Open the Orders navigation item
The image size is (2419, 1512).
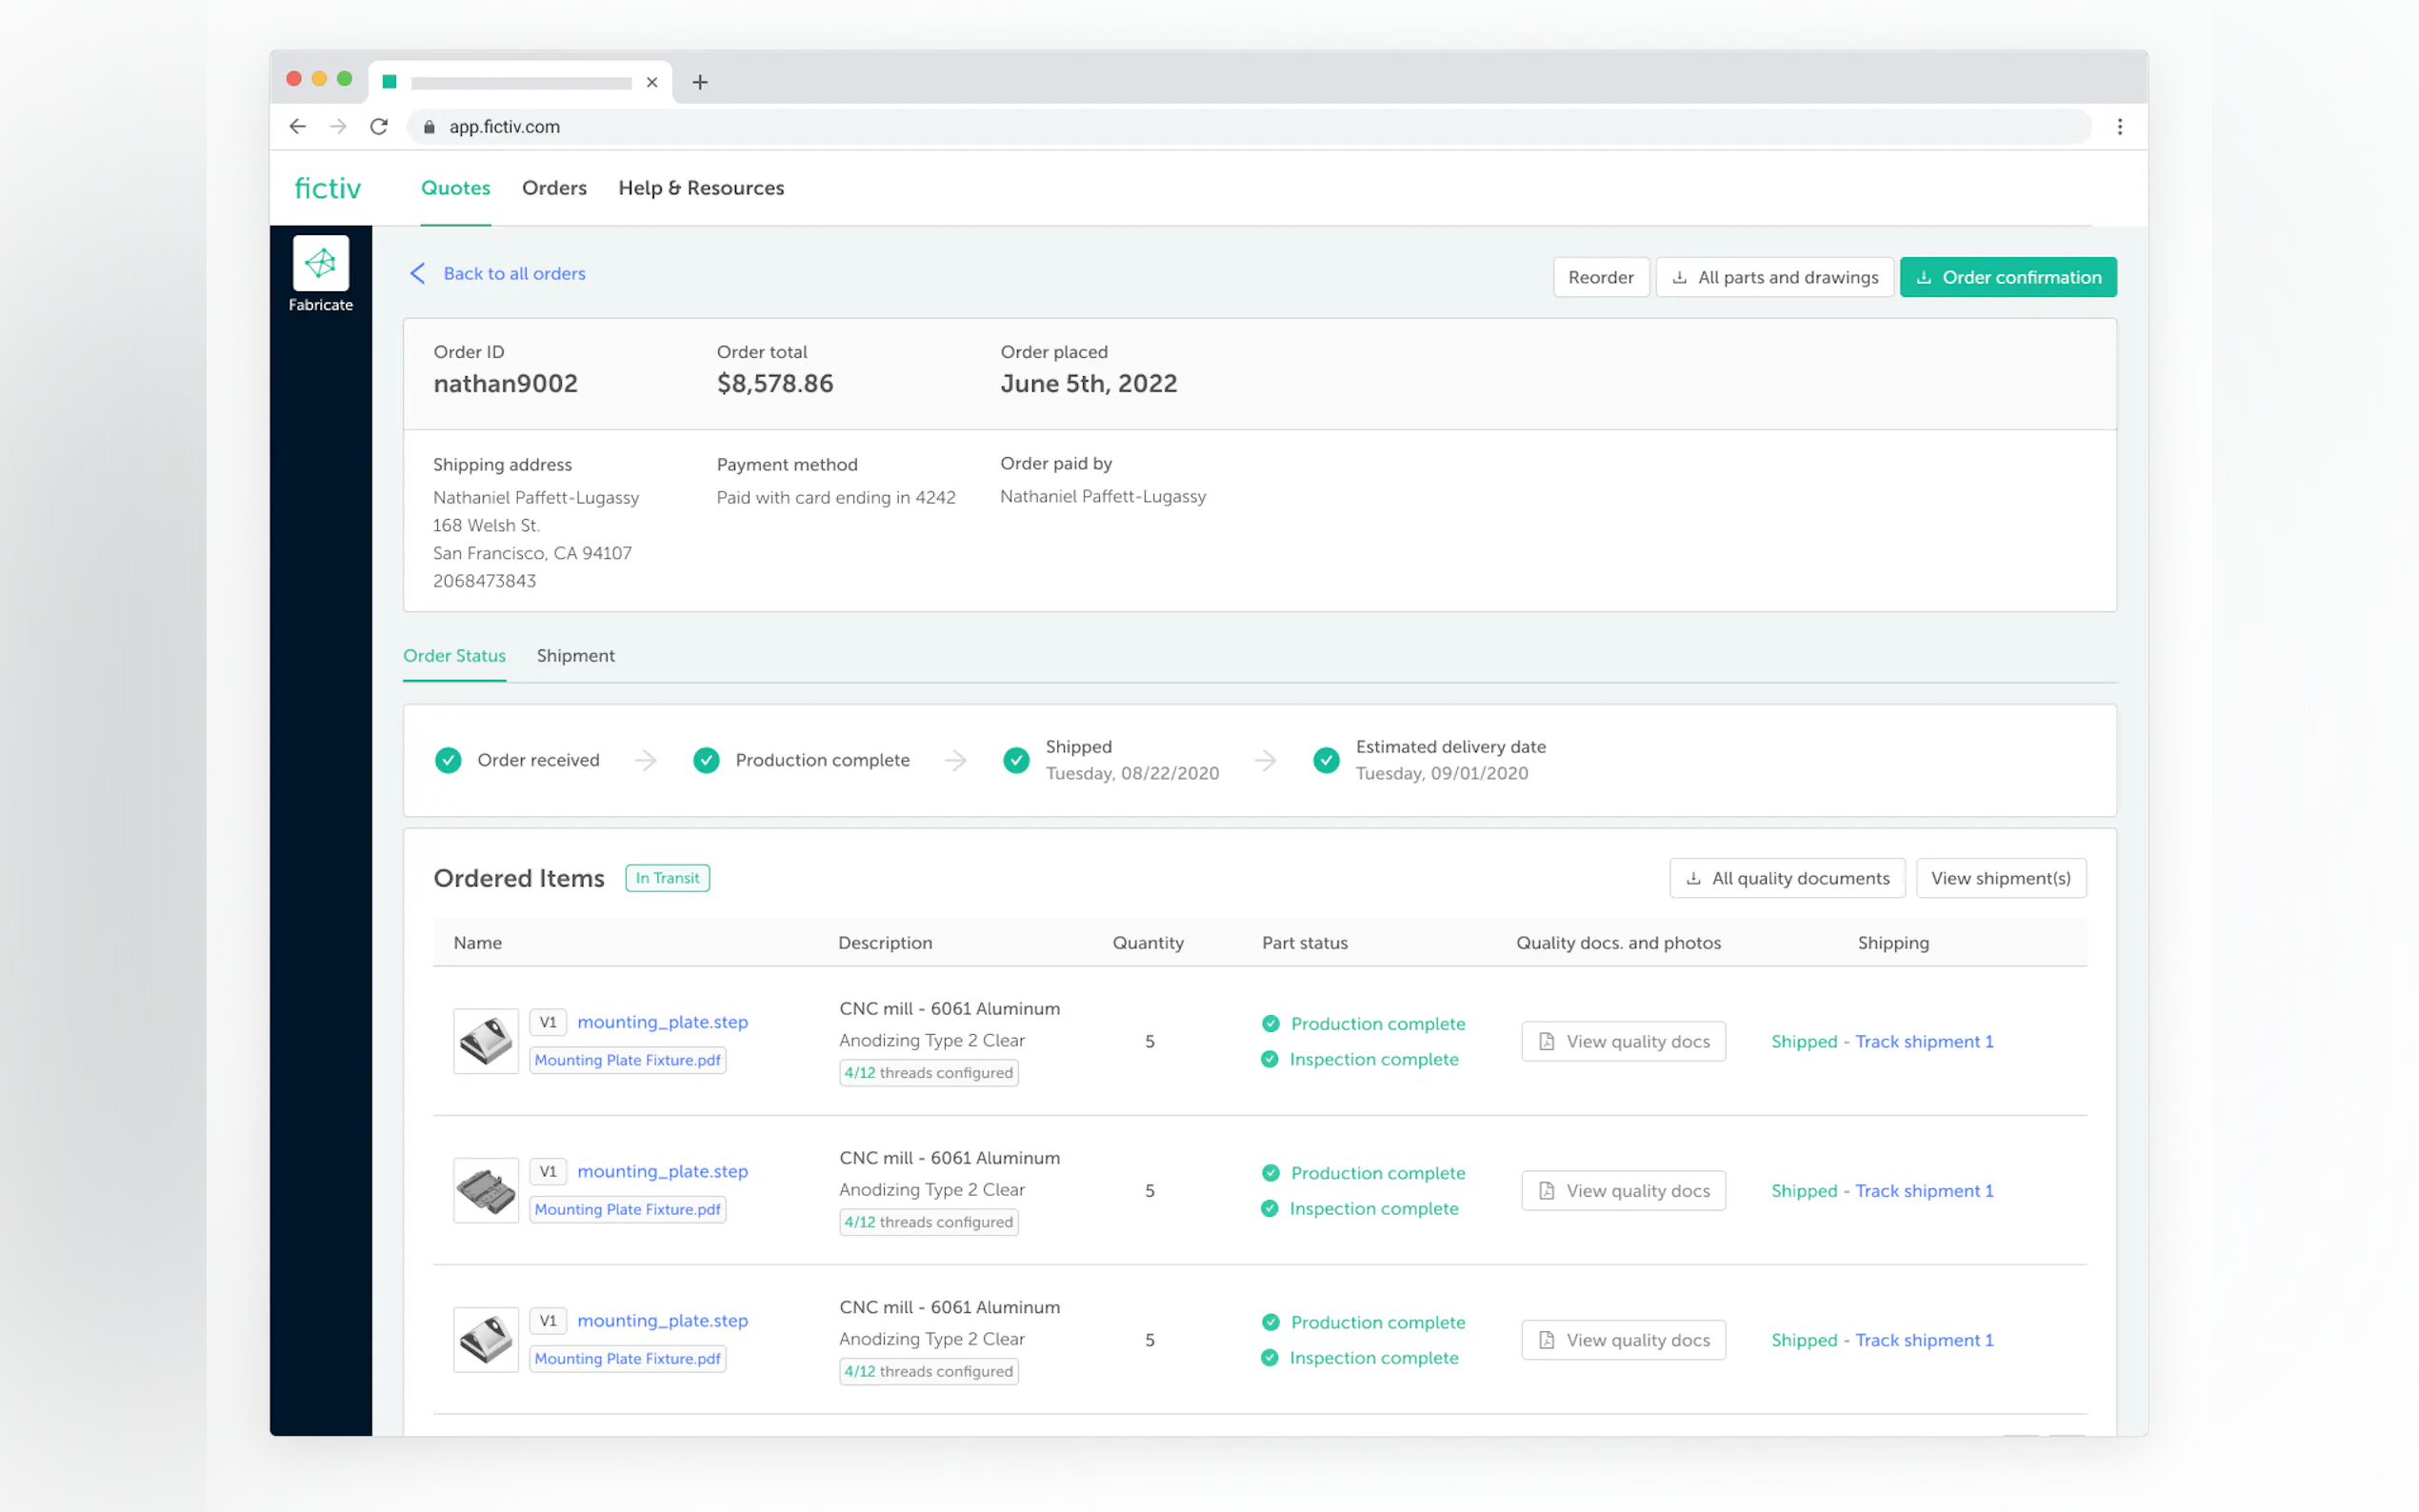(554, 188)
